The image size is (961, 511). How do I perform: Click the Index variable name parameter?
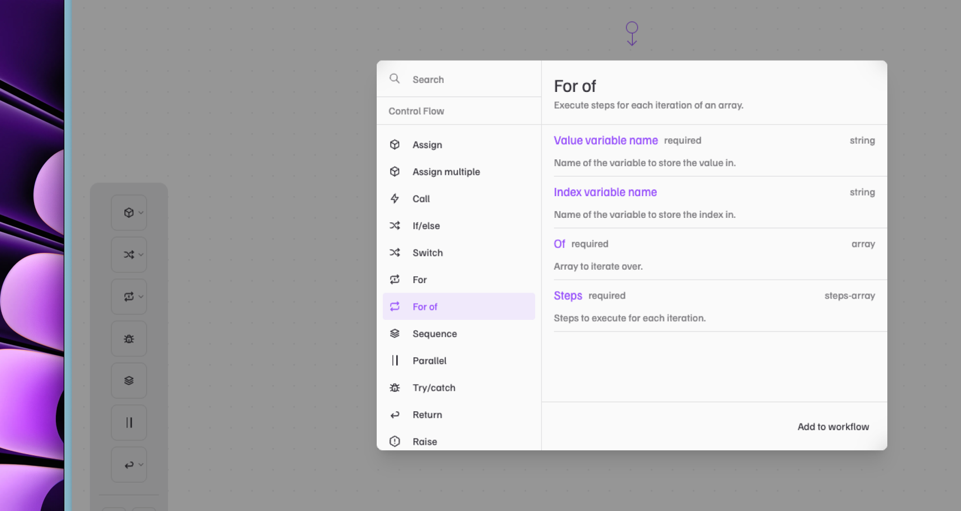605,192
